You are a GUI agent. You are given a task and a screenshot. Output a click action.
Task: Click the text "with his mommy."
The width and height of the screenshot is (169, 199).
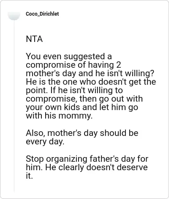pos(59,116)
